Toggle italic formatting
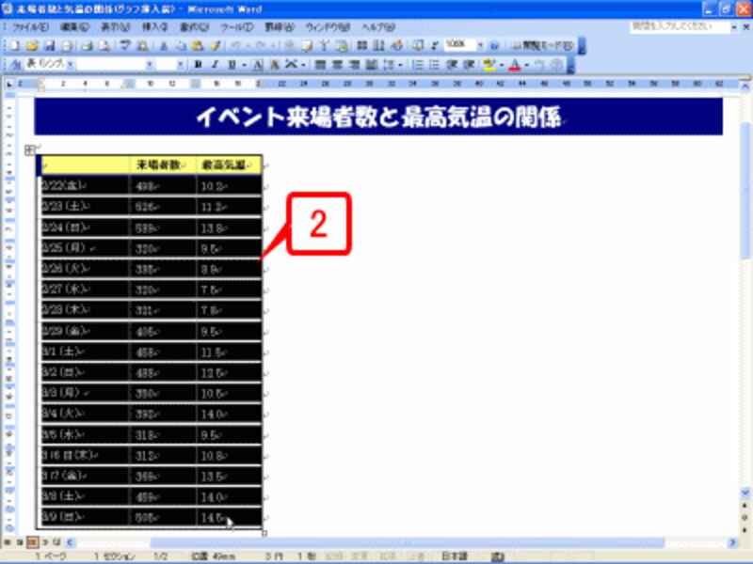This screenshot has width=753, height=564. click(x=216, y=66)
